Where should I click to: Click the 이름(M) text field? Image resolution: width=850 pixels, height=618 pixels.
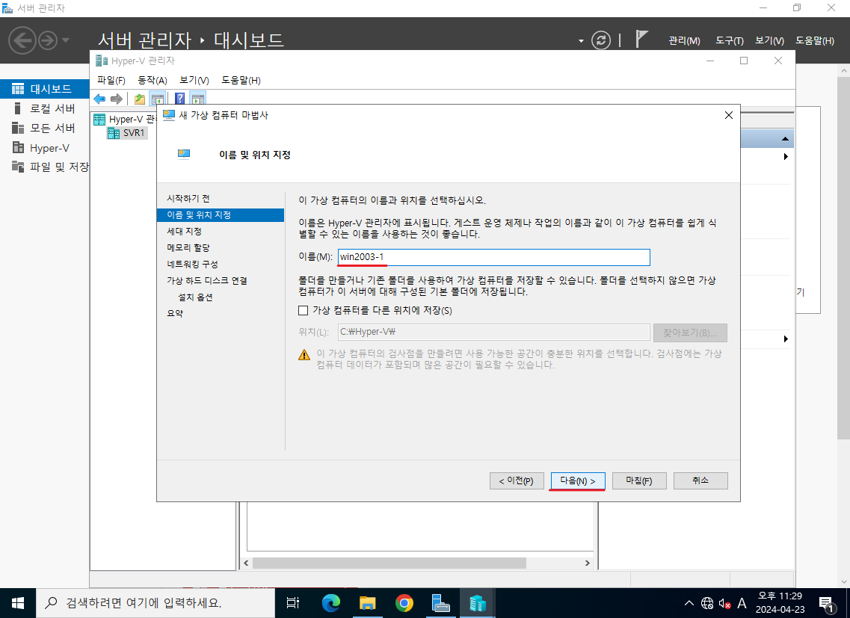pyautogui.click(x=494, y=257)
